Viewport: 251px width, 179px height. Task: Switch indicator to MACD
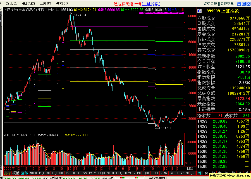point(33,173)
